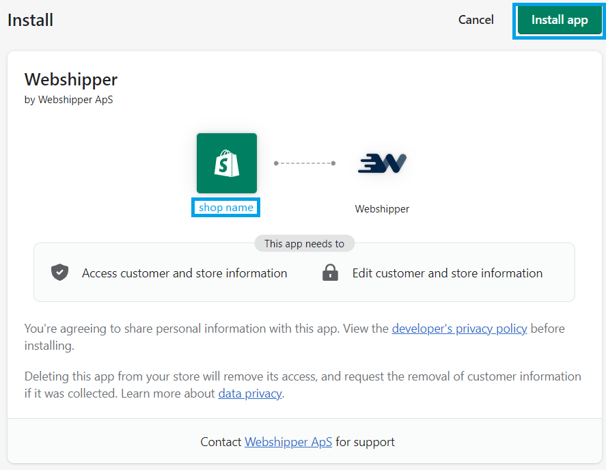Click the green Install app button
Image resolution: width=606 pixels, height=470 pixels.
(560, 20)
